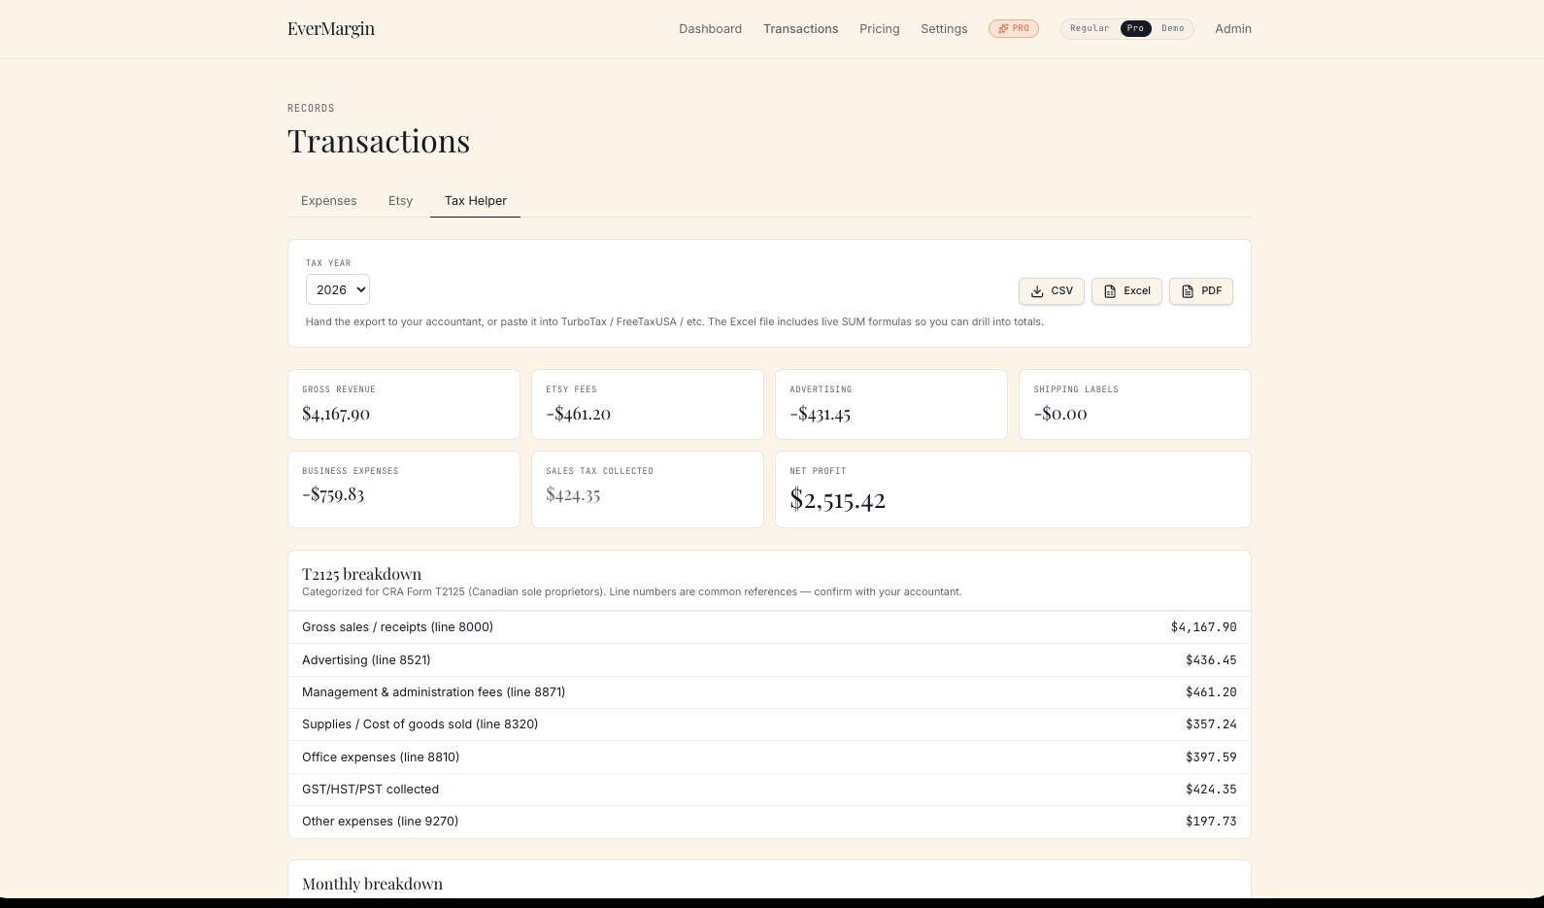This screenshot has width=1544, height=908.
Task: Click the Transactions page heading
Action: coord(379,142)
